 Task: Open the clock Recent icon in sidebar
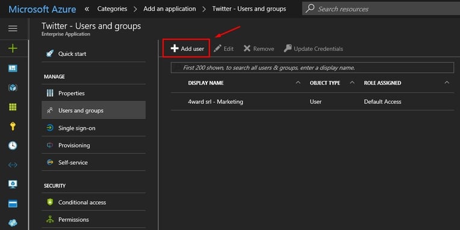[x=13, y=145]
